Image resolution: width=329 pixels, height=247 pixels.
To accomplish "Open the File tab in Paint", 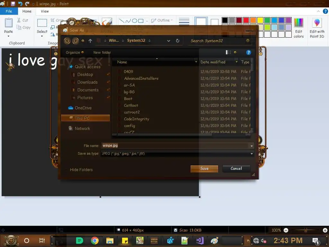I will [9, 11].
